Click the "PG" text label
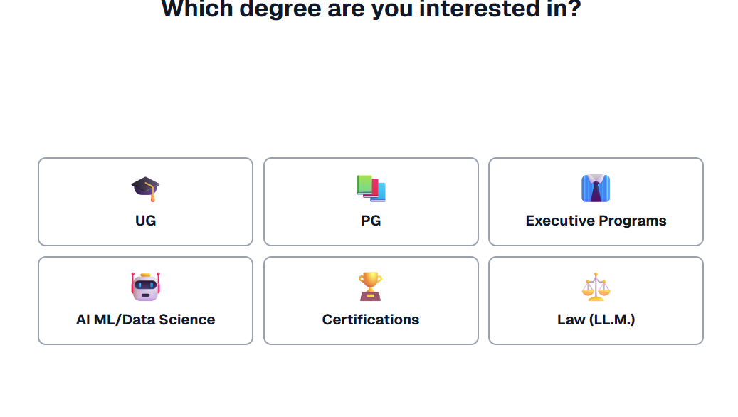Screen dimensions: 738x417 (371, 221)
